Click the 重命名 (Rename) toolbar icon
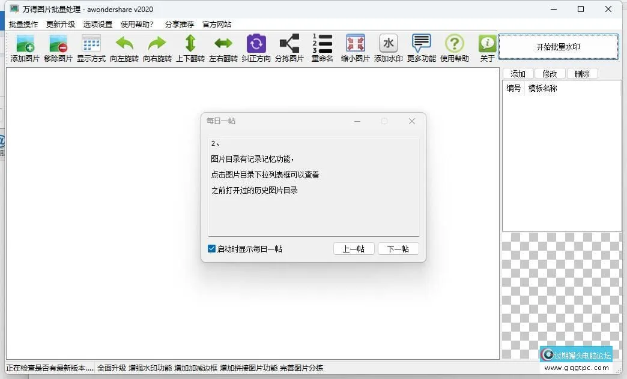Screen dimensions: 627x379 point(323,48)
